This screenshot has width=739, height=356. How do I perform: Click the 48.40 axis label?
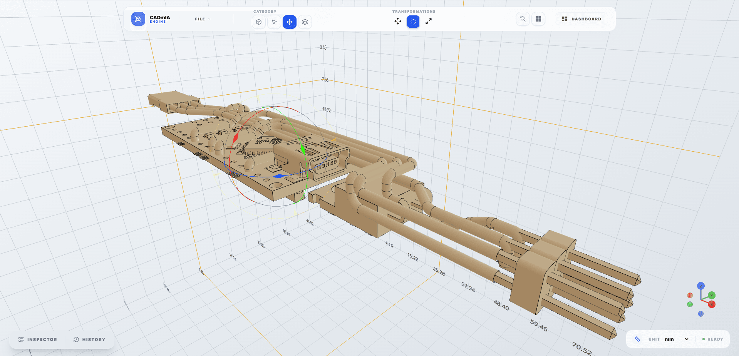coord(501,305)
